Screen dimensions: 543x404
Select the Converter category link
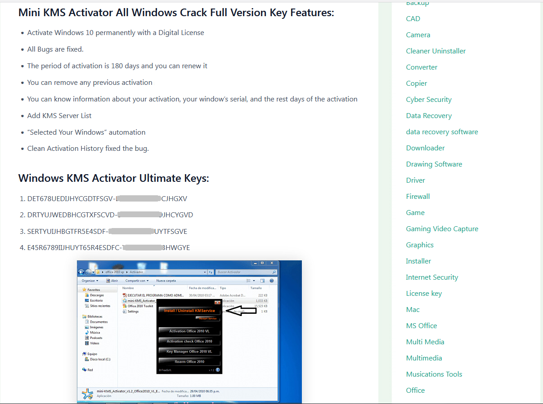point(422,67)
